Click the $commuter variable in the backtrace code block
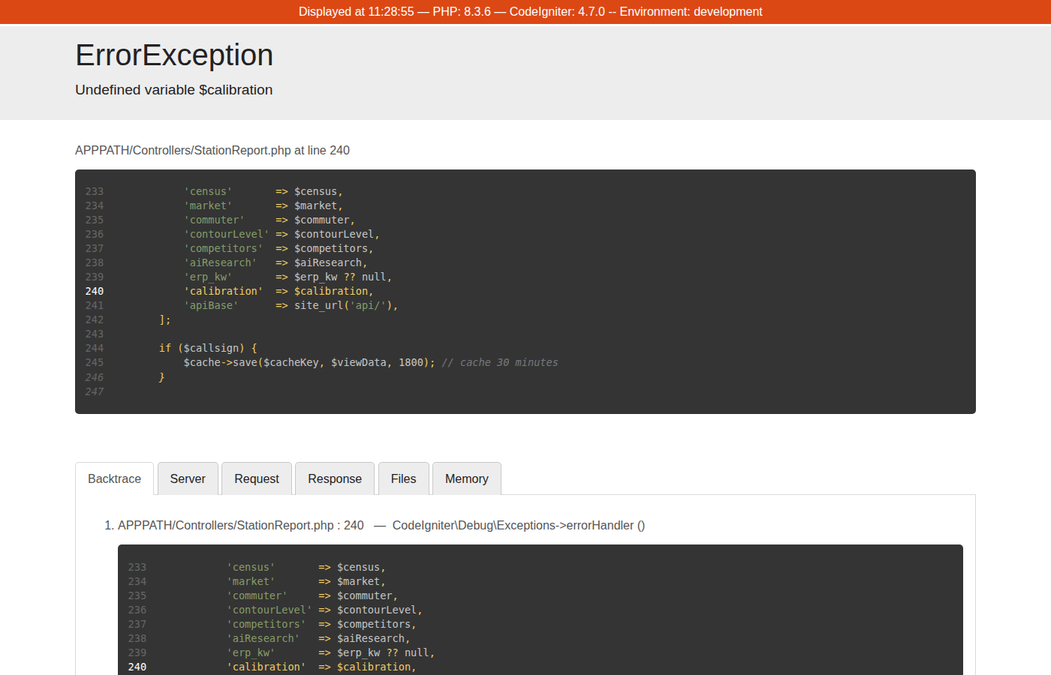Viewport: 1051px width, 675px height. (x=364, y=595)
